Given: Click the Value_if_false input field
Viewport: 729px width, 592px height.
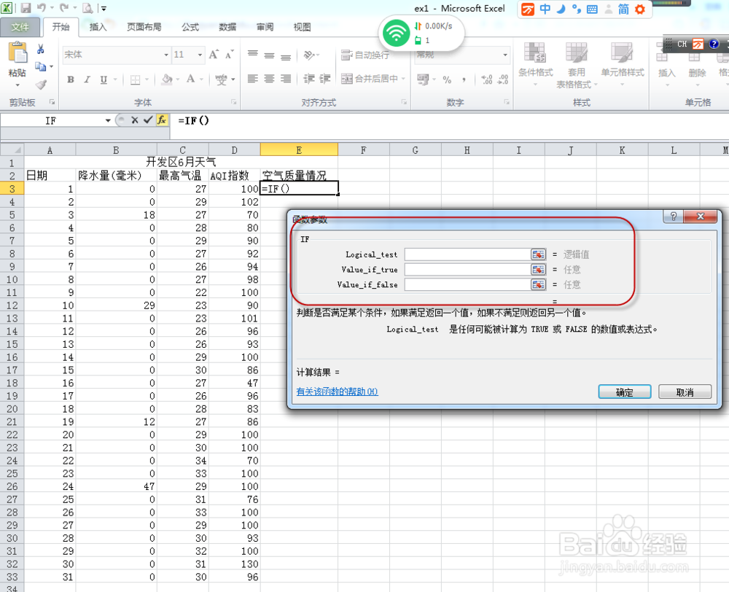Looking at the screenshot, I should [467, 284].
